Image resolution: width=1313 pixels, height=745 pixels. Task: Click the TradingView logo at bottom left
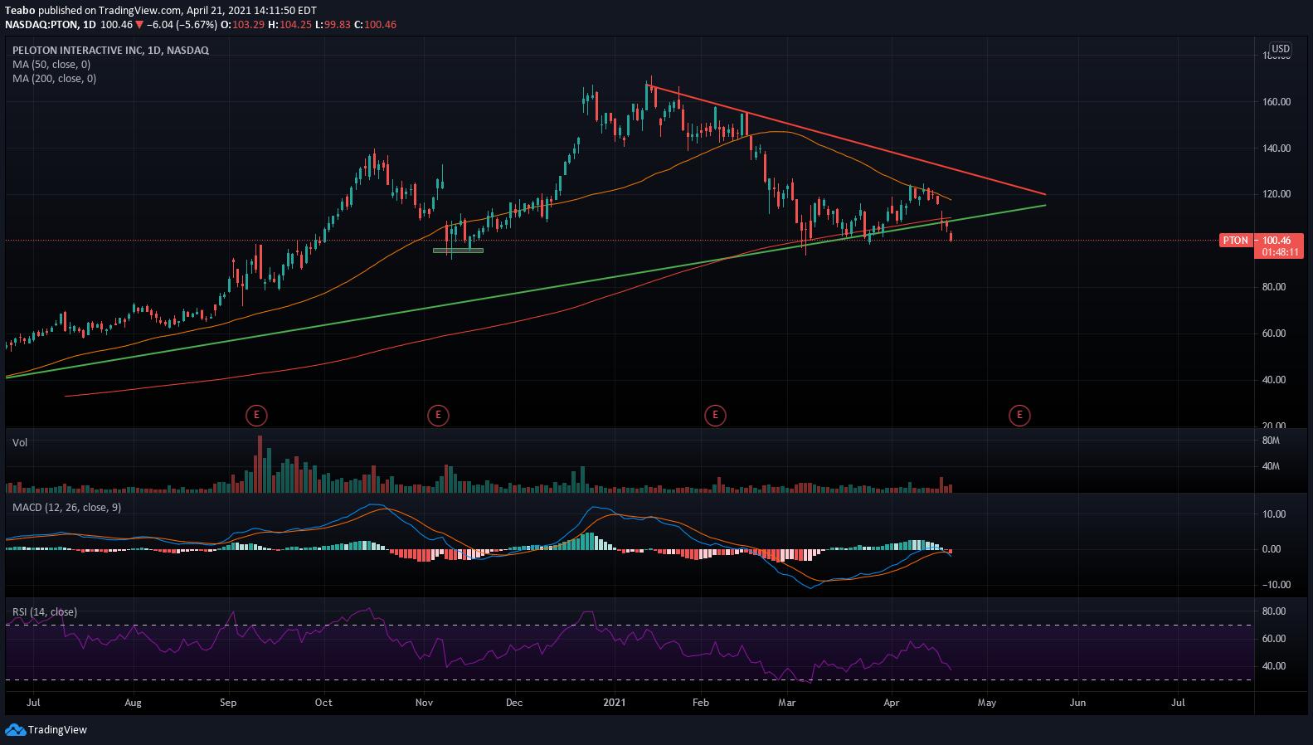click(x=46, y=730)
